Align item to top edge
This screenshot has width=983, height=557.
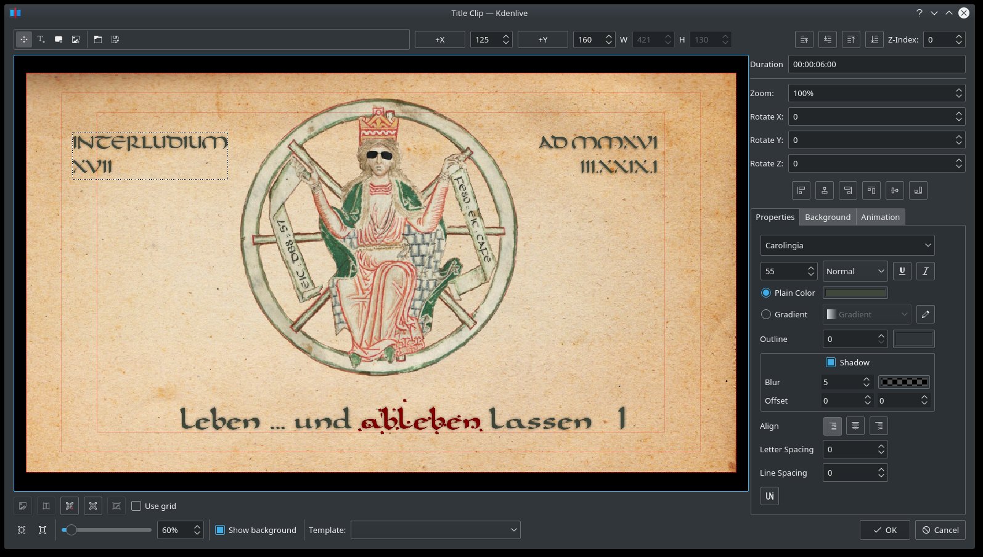(871, 190)
